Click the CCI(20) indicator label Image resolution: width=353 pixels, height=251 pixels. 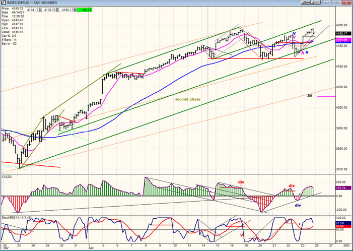click(7, 177)
